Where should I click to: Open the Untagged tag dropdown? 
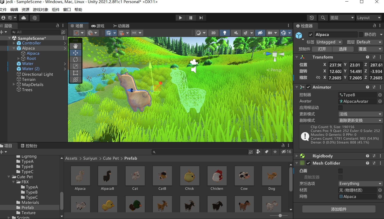[329, 42]
